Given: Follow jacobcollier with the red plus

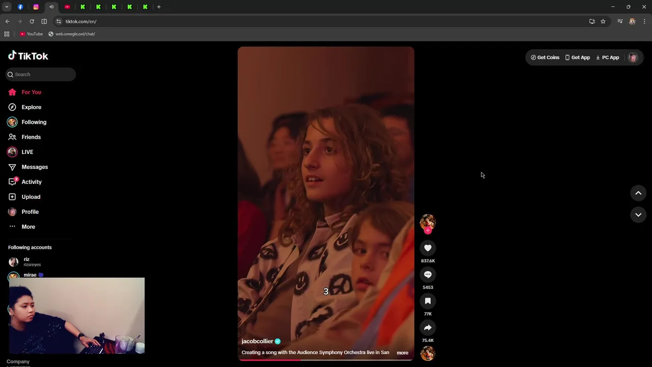Looking at the screenshot, I should click(428, 230).
